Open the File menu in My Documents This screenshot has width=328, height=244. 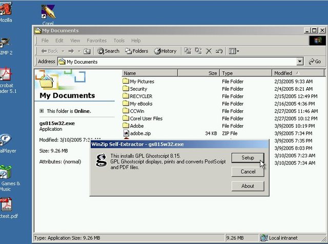tap(45, 40)
